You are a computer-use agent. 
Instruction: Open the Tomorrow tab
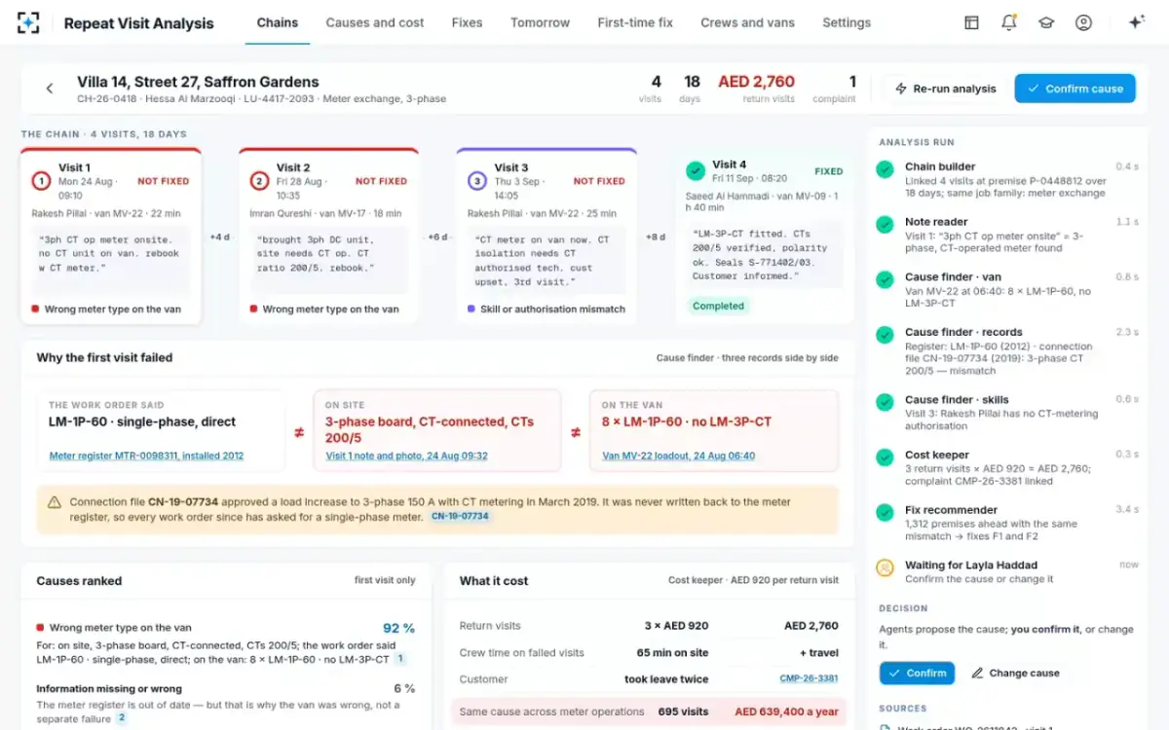coord(540,22)
